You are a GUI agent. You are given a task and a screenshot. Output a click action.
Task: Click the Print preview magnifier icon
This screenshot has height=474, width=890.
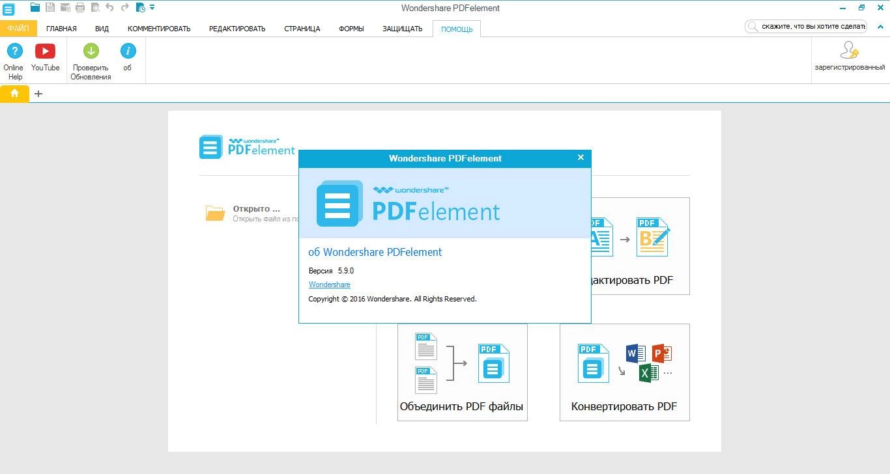point(95,8)
